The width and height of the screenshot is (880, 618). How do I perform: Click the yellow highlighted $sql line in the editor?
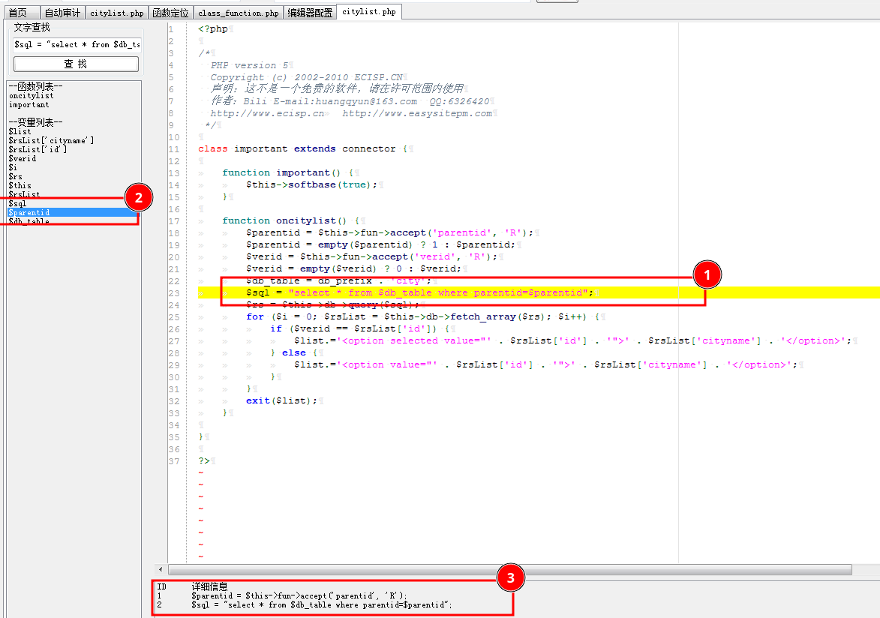420,292
